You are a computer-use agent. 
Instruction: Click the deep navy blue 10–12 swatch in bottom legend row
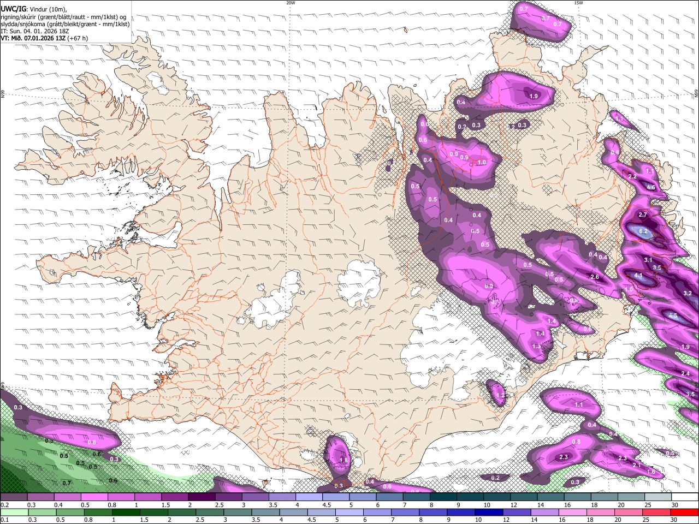tap(490, 512)
